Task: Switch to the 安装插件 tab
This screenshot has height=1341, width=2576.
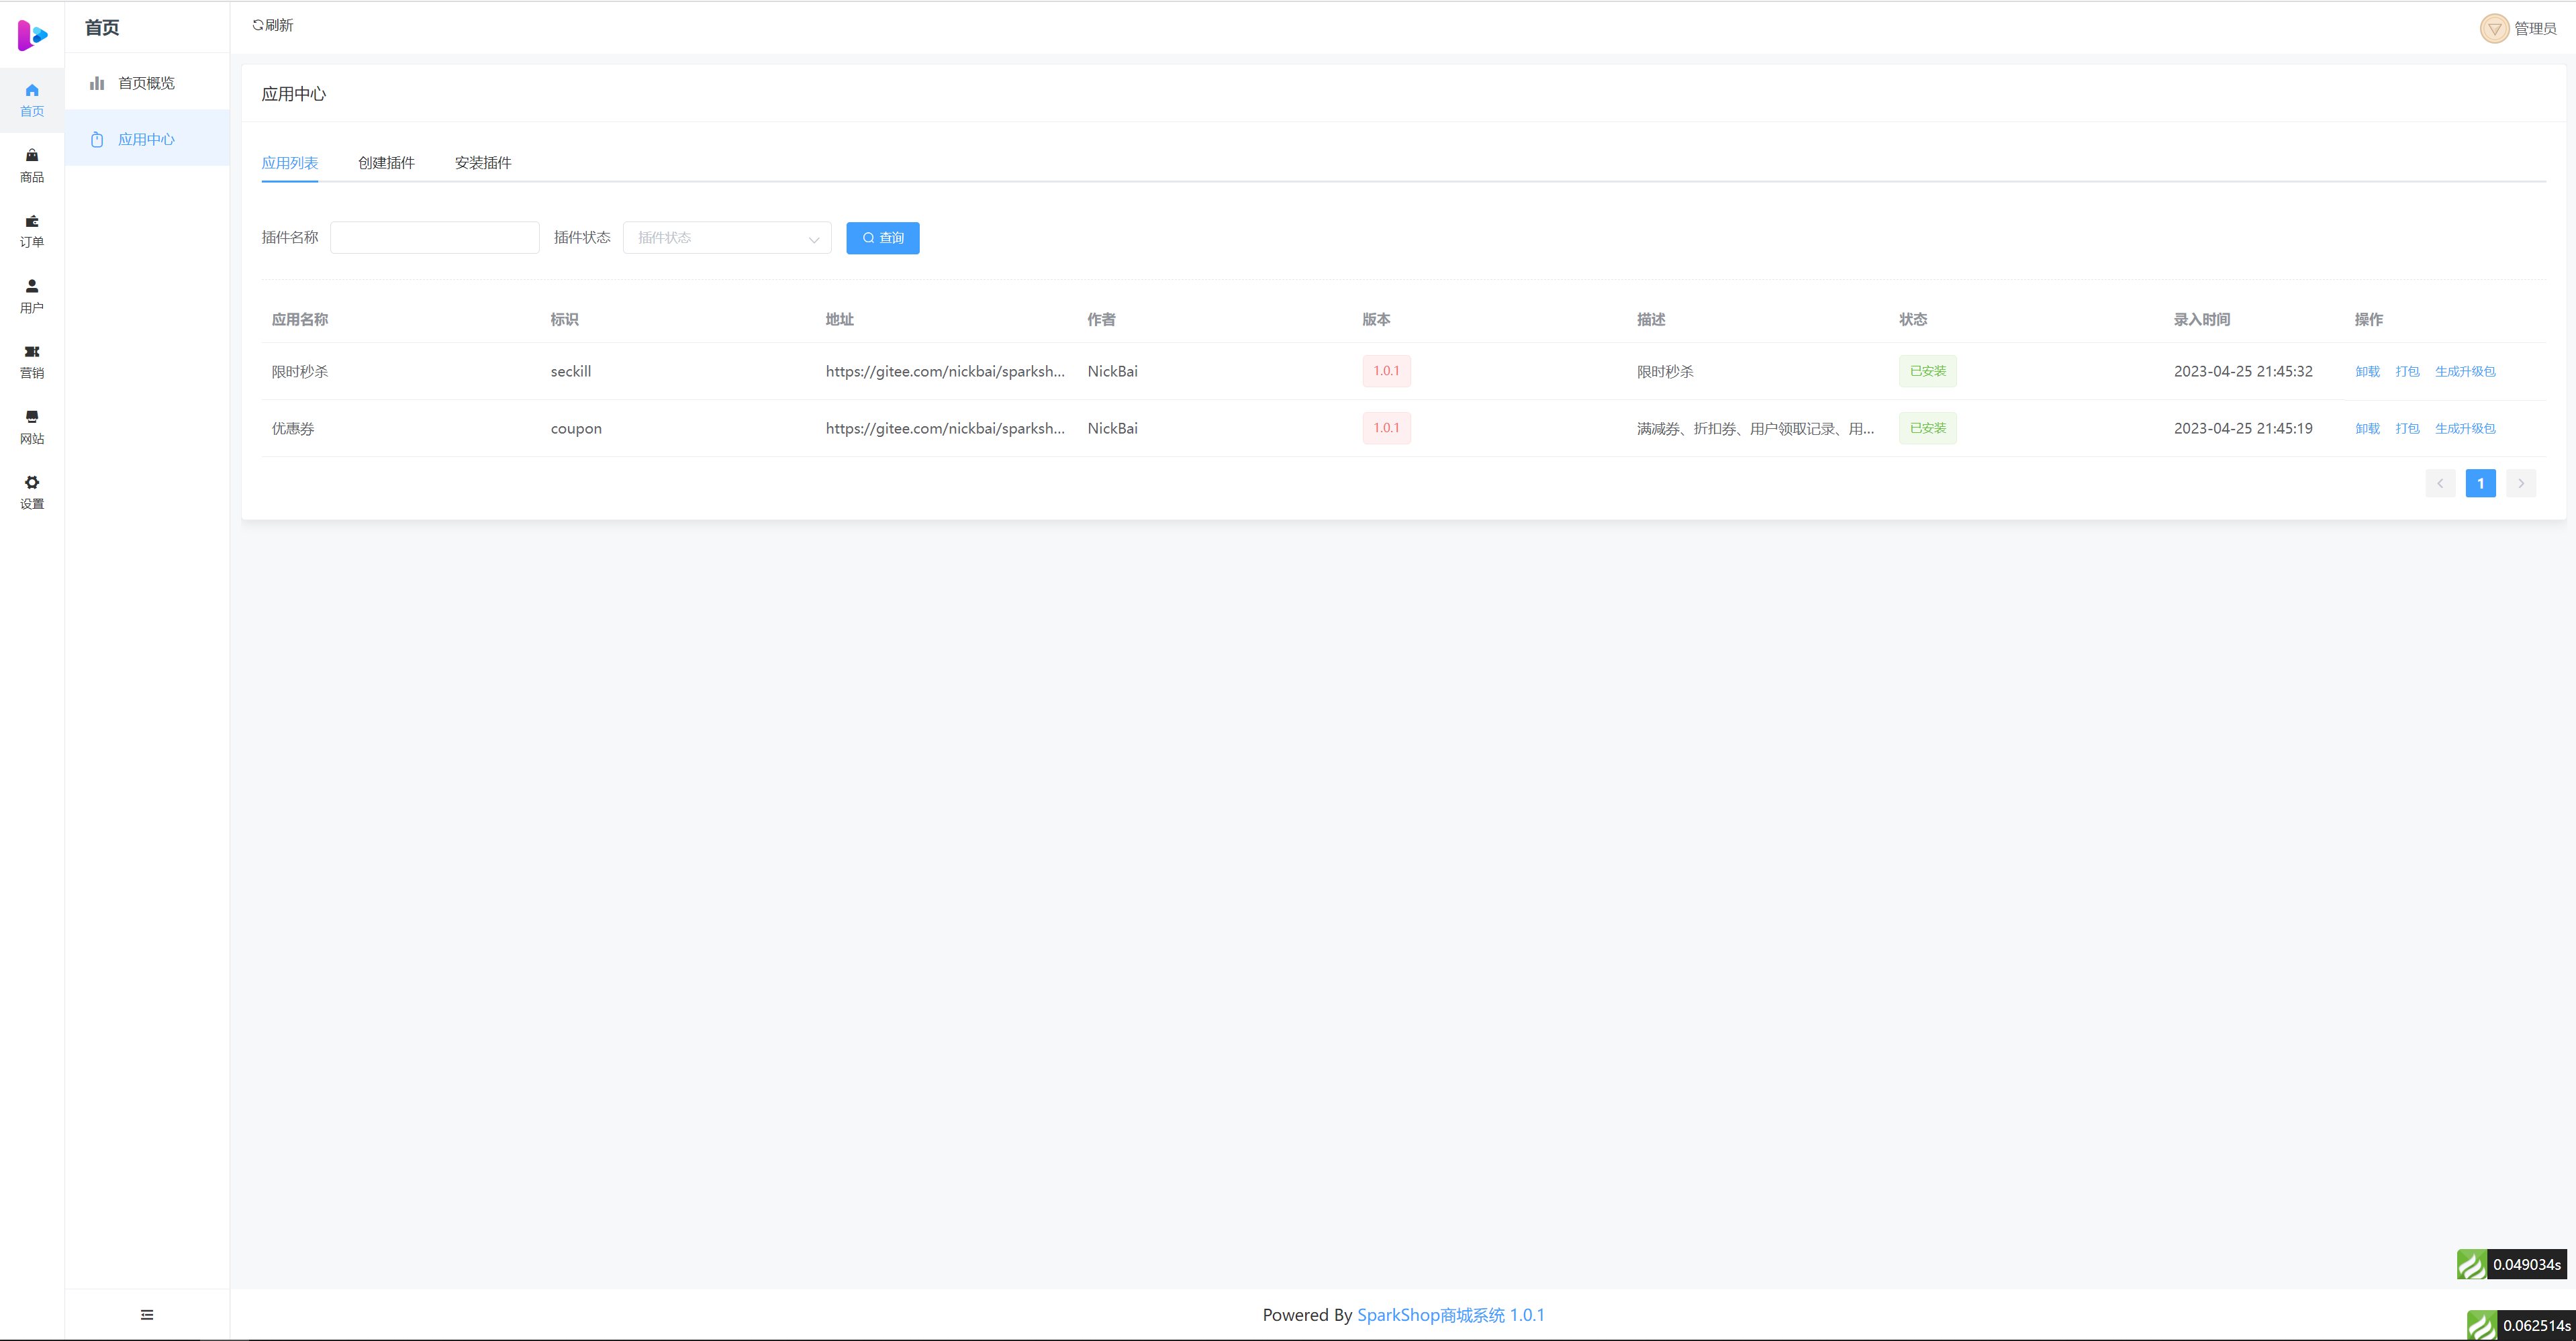Action: [483, 163]
